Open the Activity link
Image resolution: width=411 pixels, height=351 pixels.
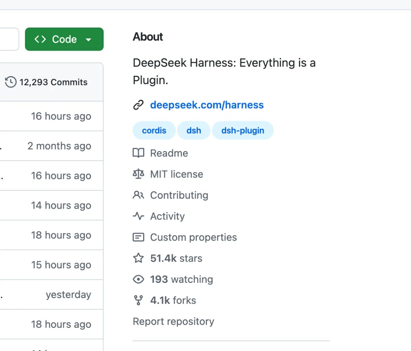point(167,216)
